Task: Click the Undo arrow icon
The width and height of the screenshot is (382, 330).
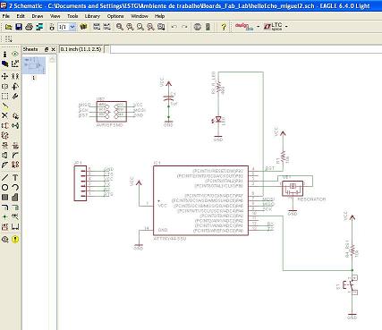Action: [x=174, y=27]
